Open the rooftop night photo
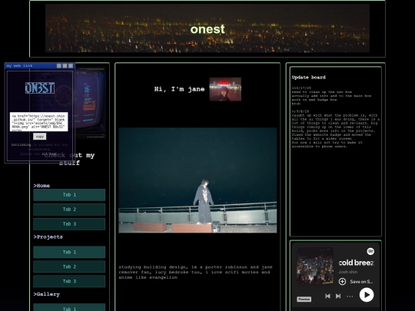The image size is (415, 311). (x=198, y=180)
